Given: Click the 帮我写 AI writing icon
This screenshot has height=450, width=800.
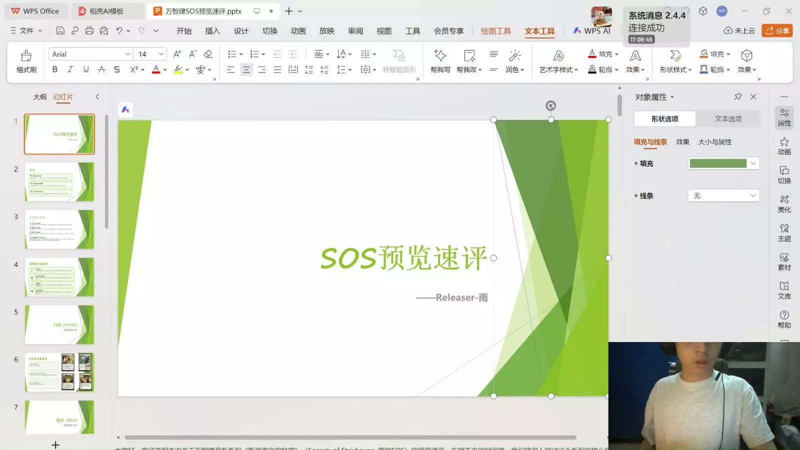Looking at the screenshot, I should tap(440, 61).
